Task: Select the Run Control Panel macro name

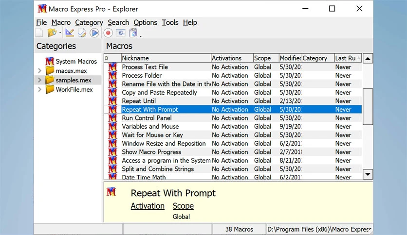Action: 147,118
